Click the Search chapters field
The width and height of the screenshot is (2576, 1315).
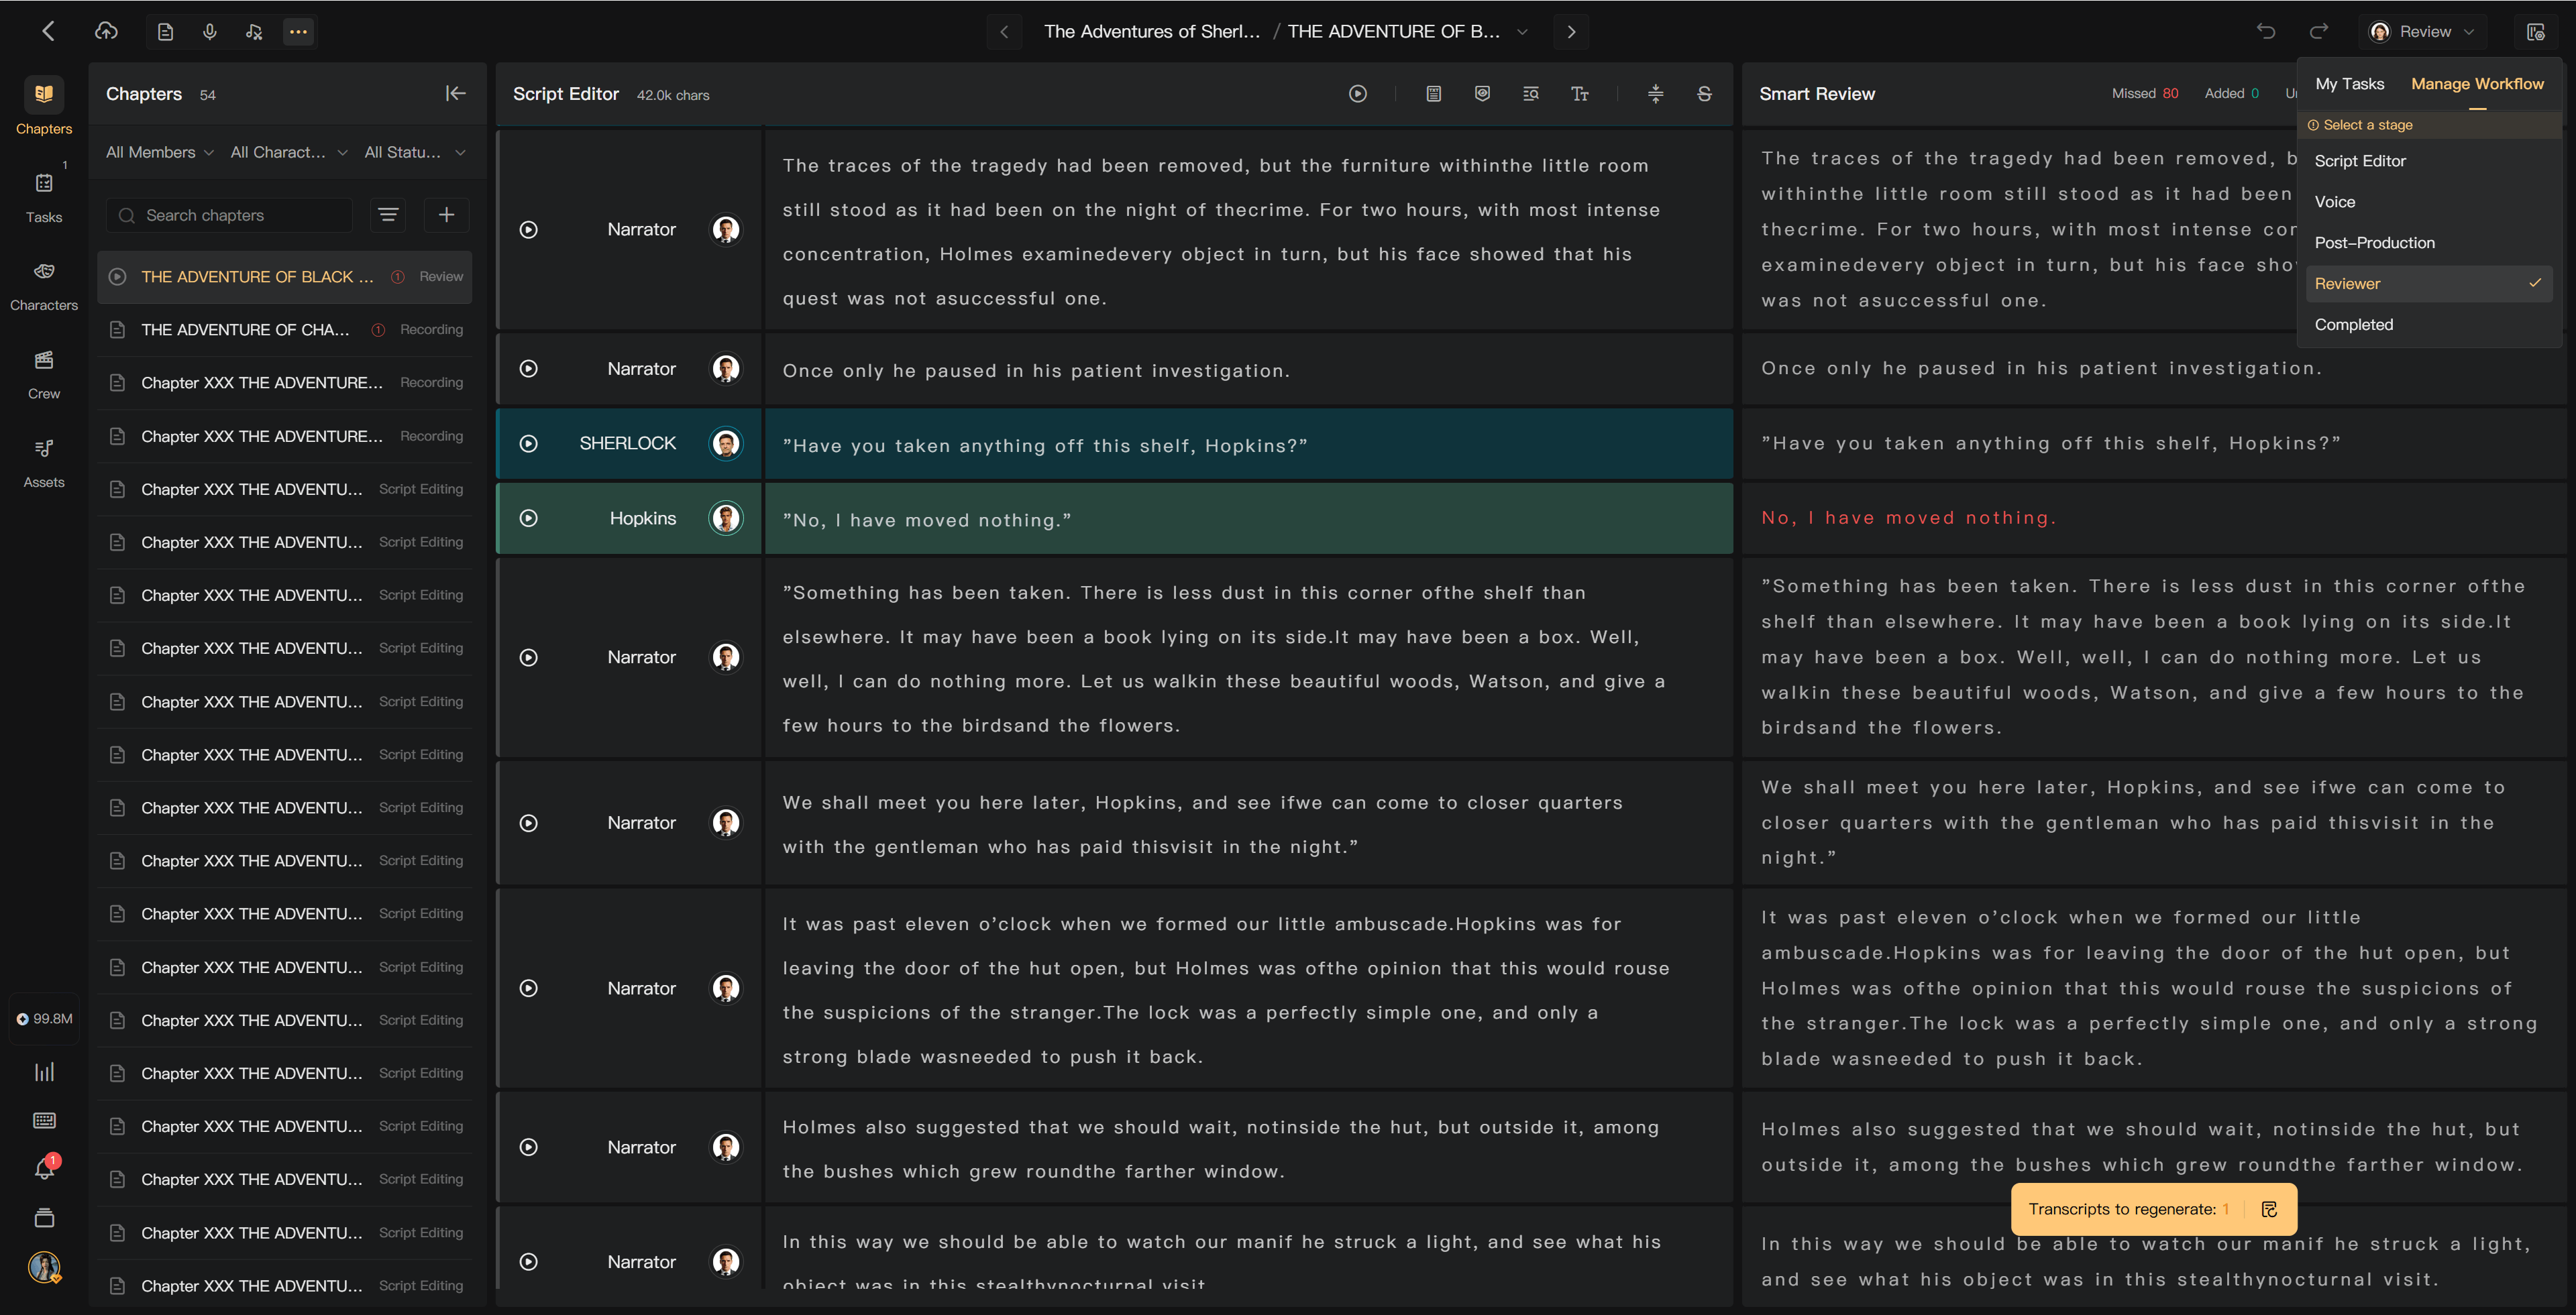point(229,215)
